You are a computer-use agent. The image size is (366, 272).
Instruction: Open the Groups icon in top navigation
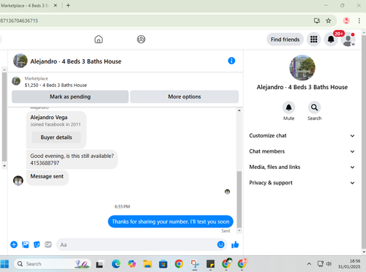(141, 39)
